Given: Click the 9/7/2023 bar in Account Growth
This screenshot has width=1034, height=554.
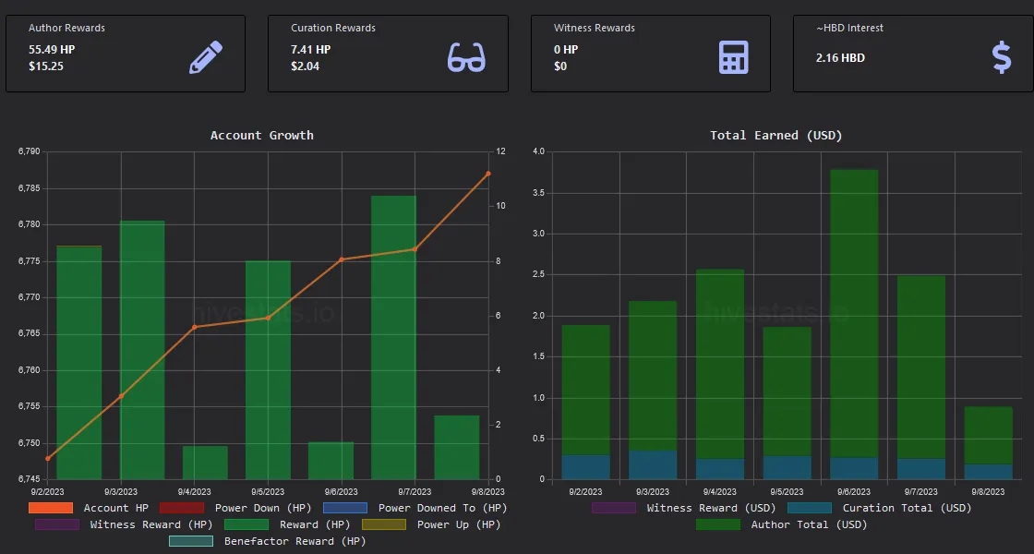Looking at the screenshot, I should (x=393, y=337).
